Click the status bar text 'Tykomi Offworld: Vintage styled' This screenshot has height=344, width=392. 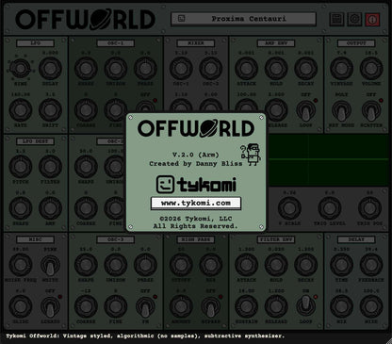click(58, 336)
